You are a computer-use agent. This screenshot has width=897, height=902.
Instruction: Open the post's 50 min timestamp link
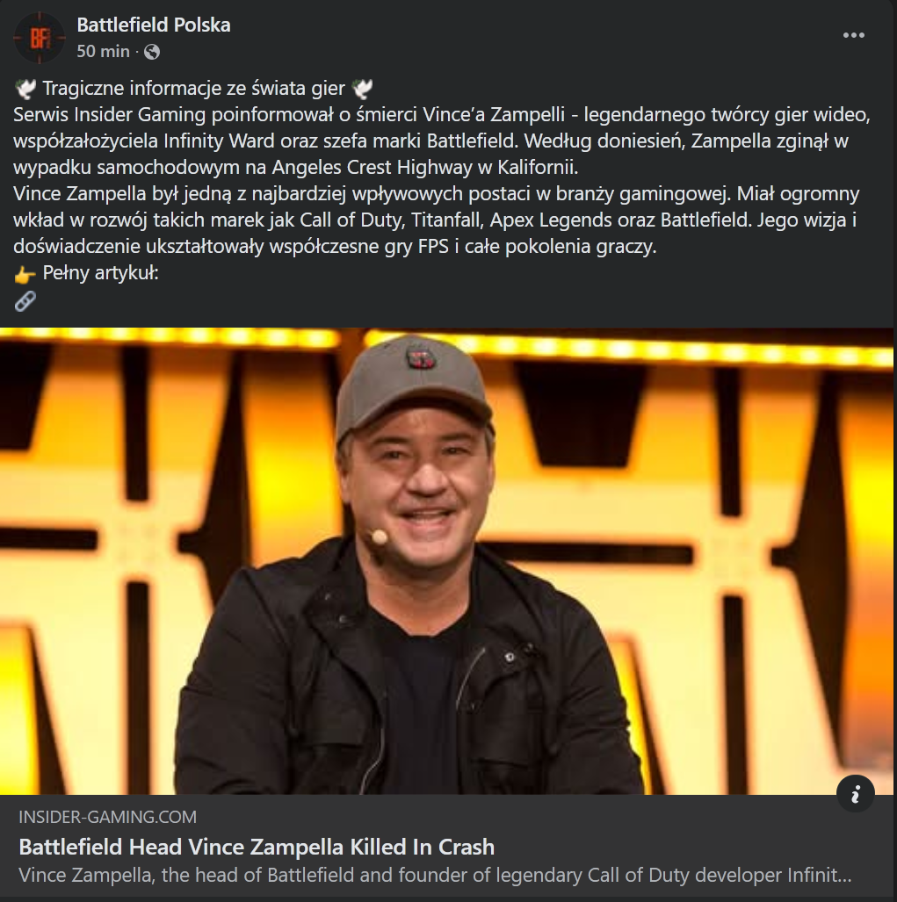click(103, 52)
